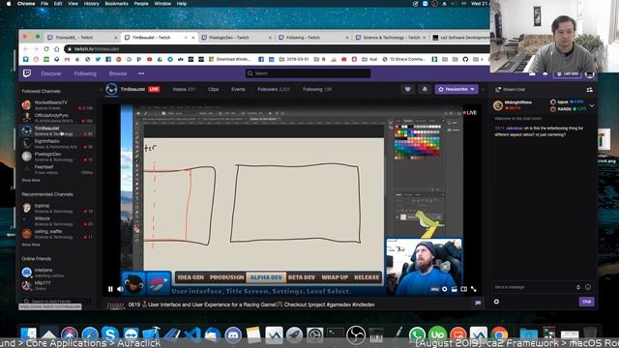Screen dimensions: 619x348
Task: Pause the live stream video
Action: (110, 289)
